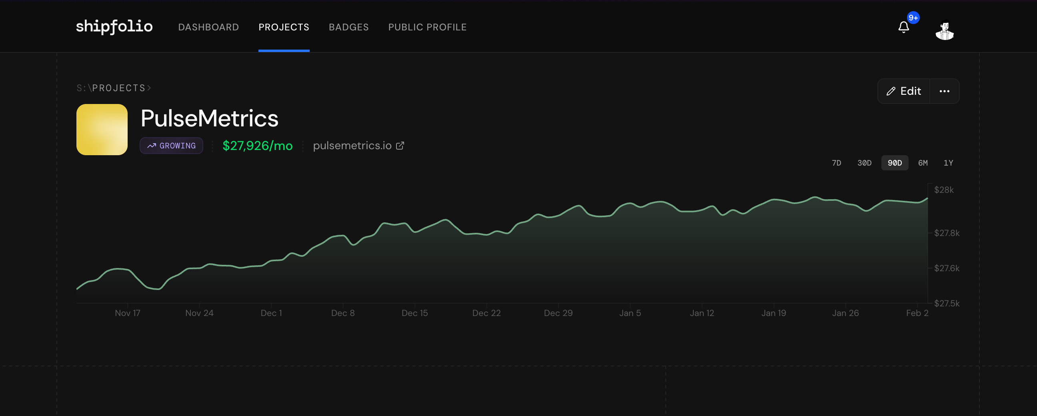Click the $27,926/mo revenue figure
The width and height of the screenshot is (1037, 416).
coord(257,146)
